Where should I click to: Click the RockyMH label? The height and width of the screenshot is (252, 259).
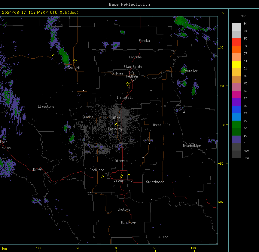point(74,68)
